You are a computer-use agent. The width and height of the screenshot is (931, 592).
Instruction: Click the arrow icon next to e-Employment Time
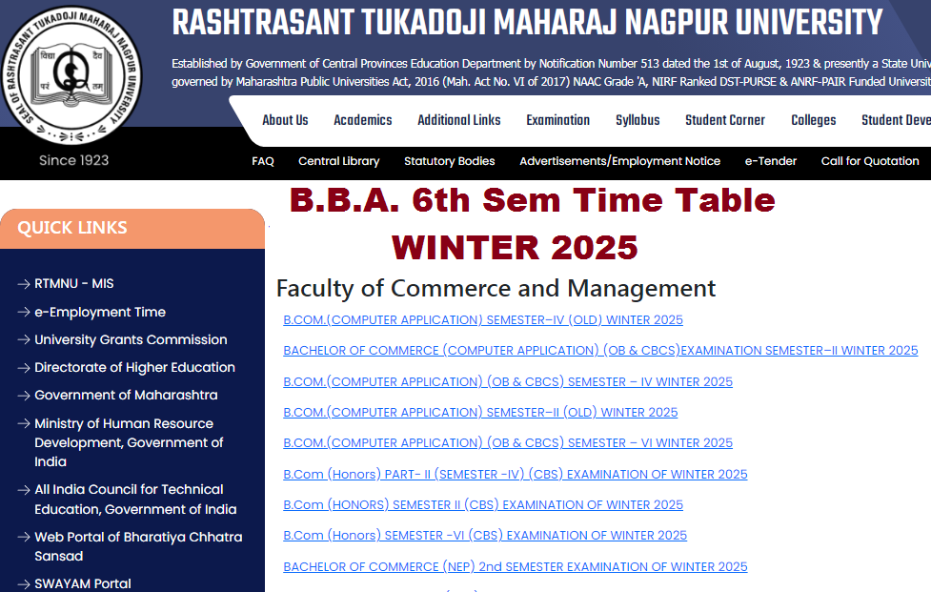[22, 312]
